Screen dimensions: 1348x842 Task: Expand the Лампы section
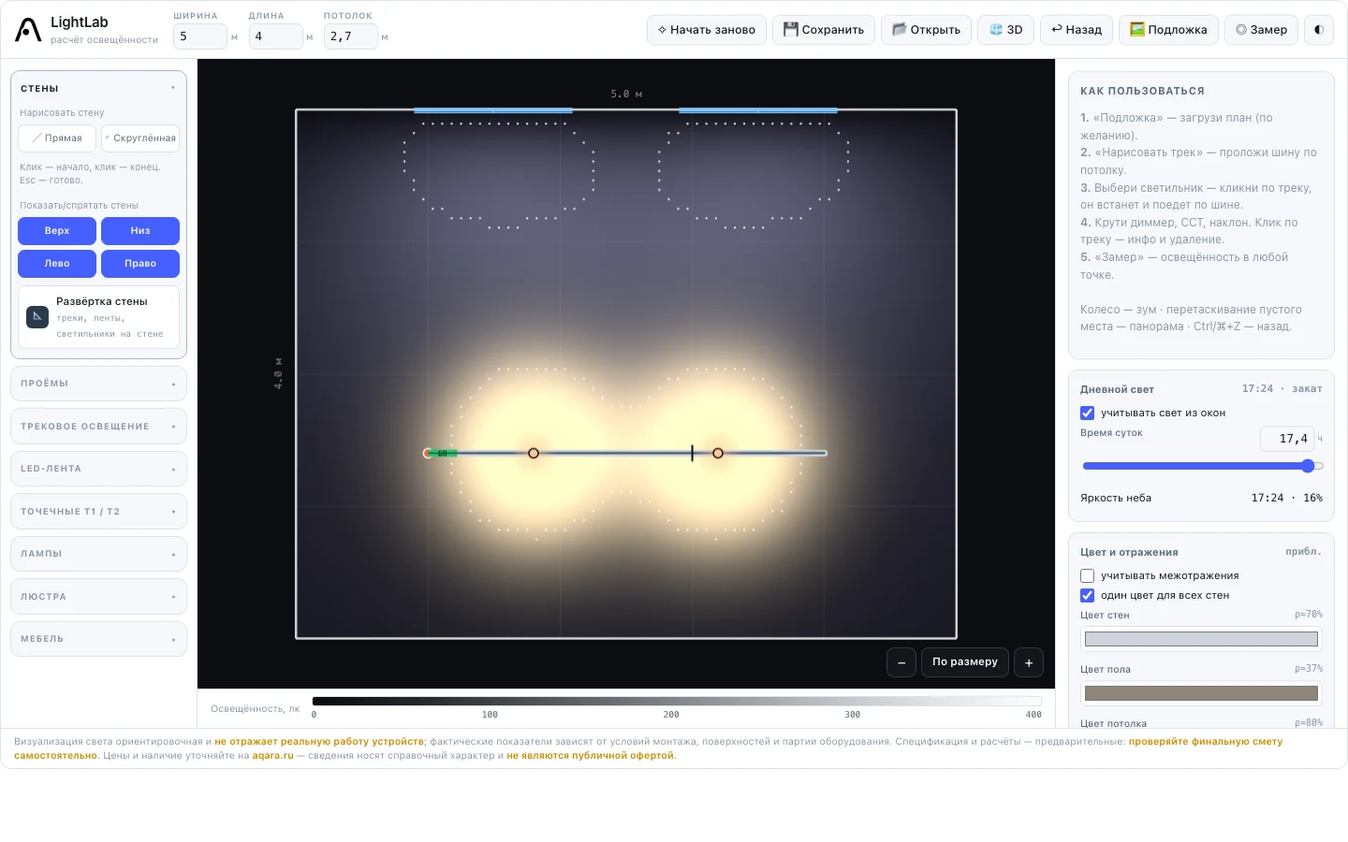pyautogui.click(x=98, y=554)
